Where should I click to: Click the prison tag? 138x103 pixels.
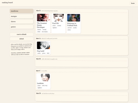(x=44, y=53)
